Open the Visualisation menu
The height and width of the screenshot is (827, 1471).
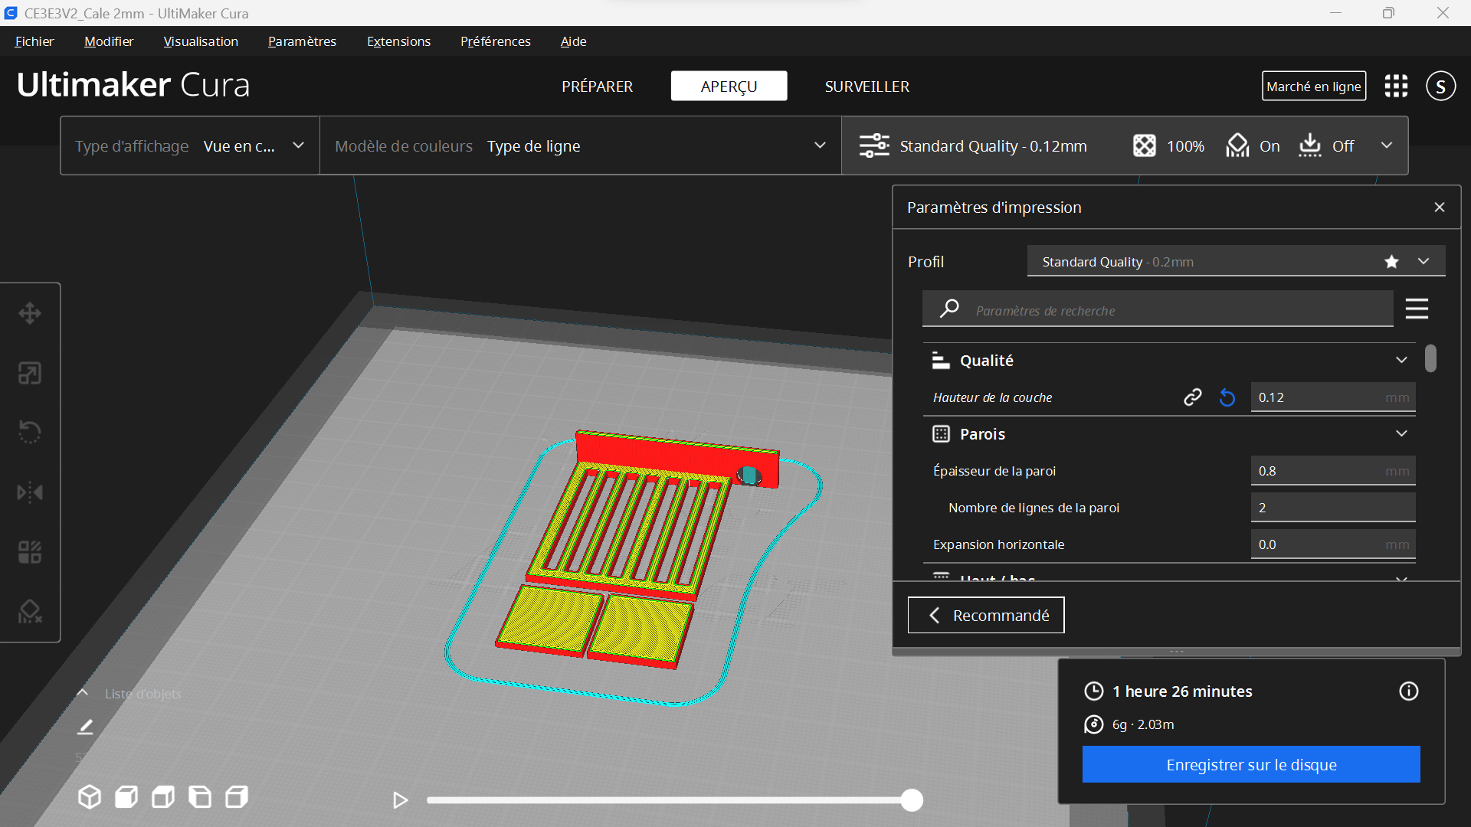click(201, 41)
